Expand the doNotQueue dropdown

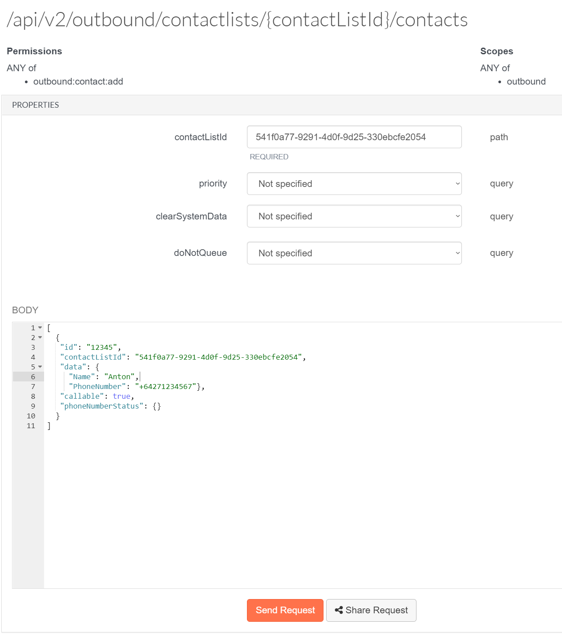point(354,253)
